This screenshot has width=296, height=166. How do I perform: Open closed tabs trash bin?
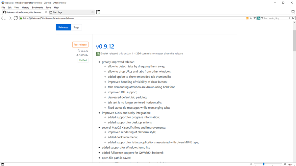pos(293,12)
